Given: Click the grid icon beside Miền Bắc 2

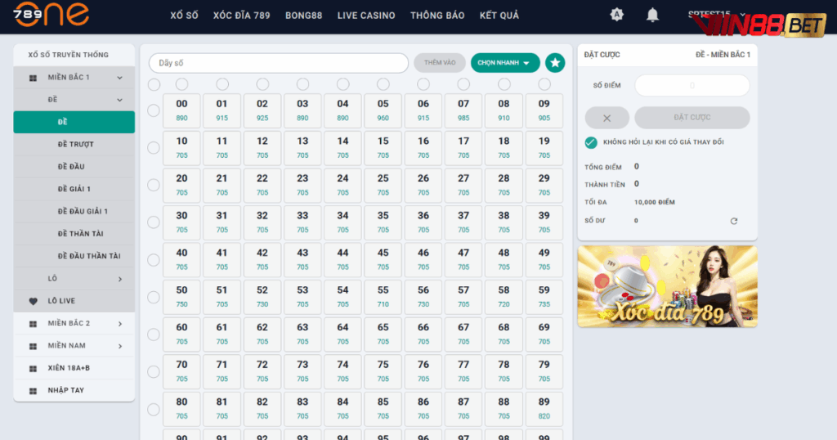Looking at the screenshot, I should (33, 324).
